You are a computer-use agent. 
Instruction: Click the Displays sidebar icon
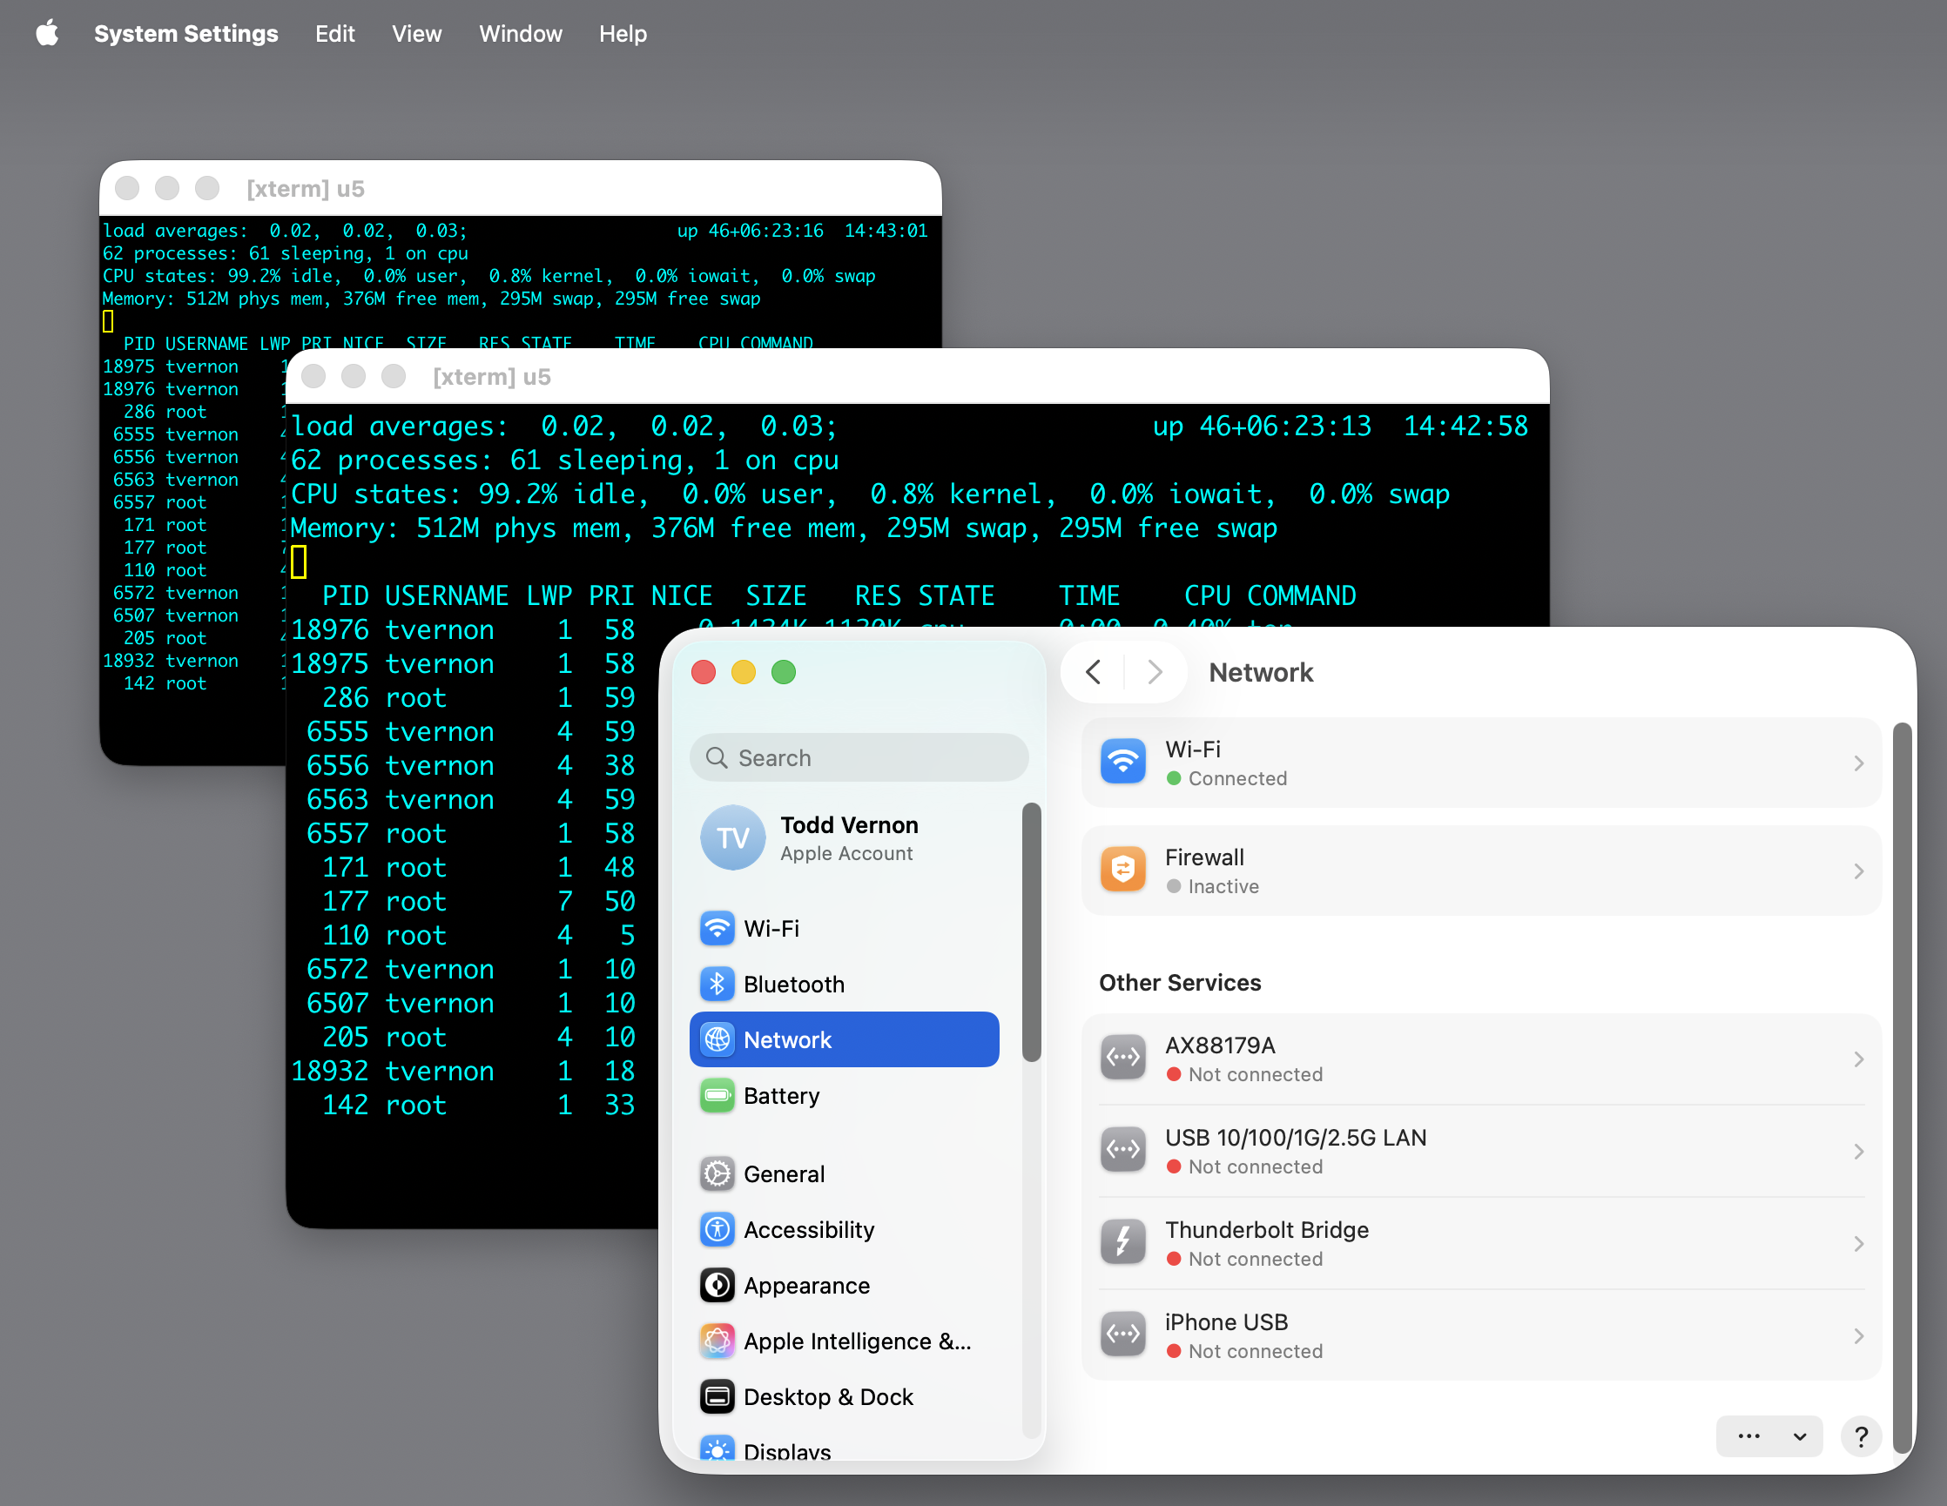coord(717,1449)
